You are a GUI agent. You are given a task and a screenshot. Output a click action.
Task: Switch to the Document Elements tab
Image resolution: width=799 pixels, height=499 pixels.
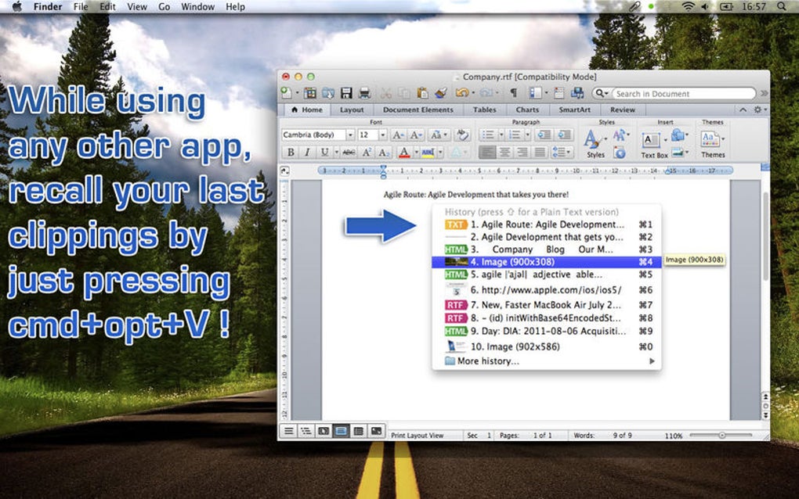(418, 109)
